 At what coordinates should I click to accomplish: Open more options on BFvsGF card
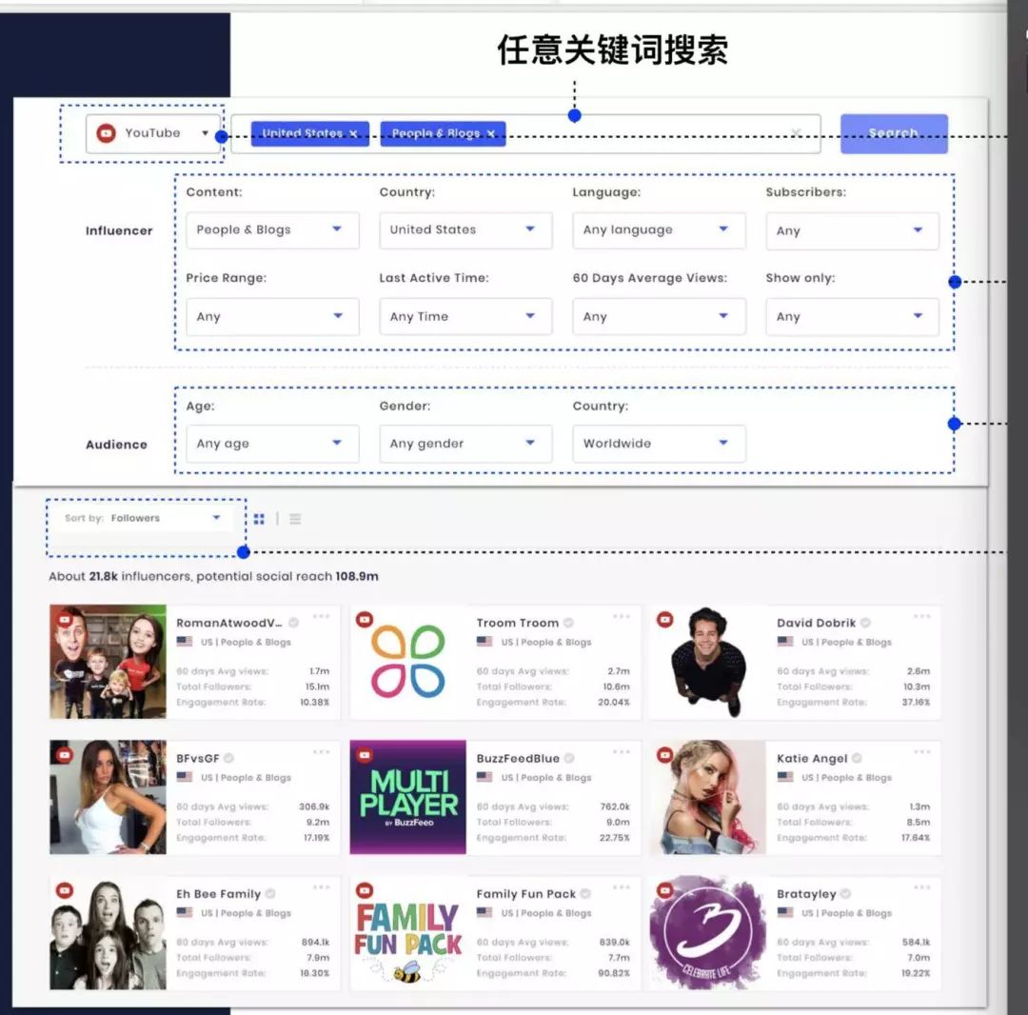pyautogui.click(x=322, y=752)
